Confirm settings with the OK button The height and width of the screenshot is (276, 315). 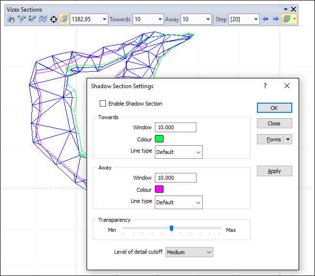click(274, 108)
